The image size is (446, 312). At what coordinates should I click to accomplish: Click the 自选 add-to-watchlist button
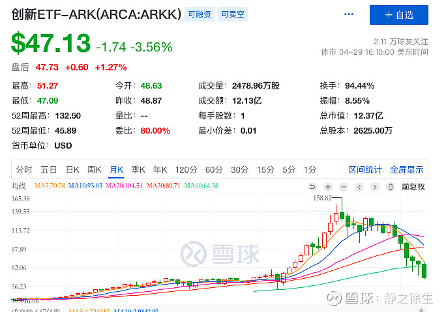(x=399, y=15)
